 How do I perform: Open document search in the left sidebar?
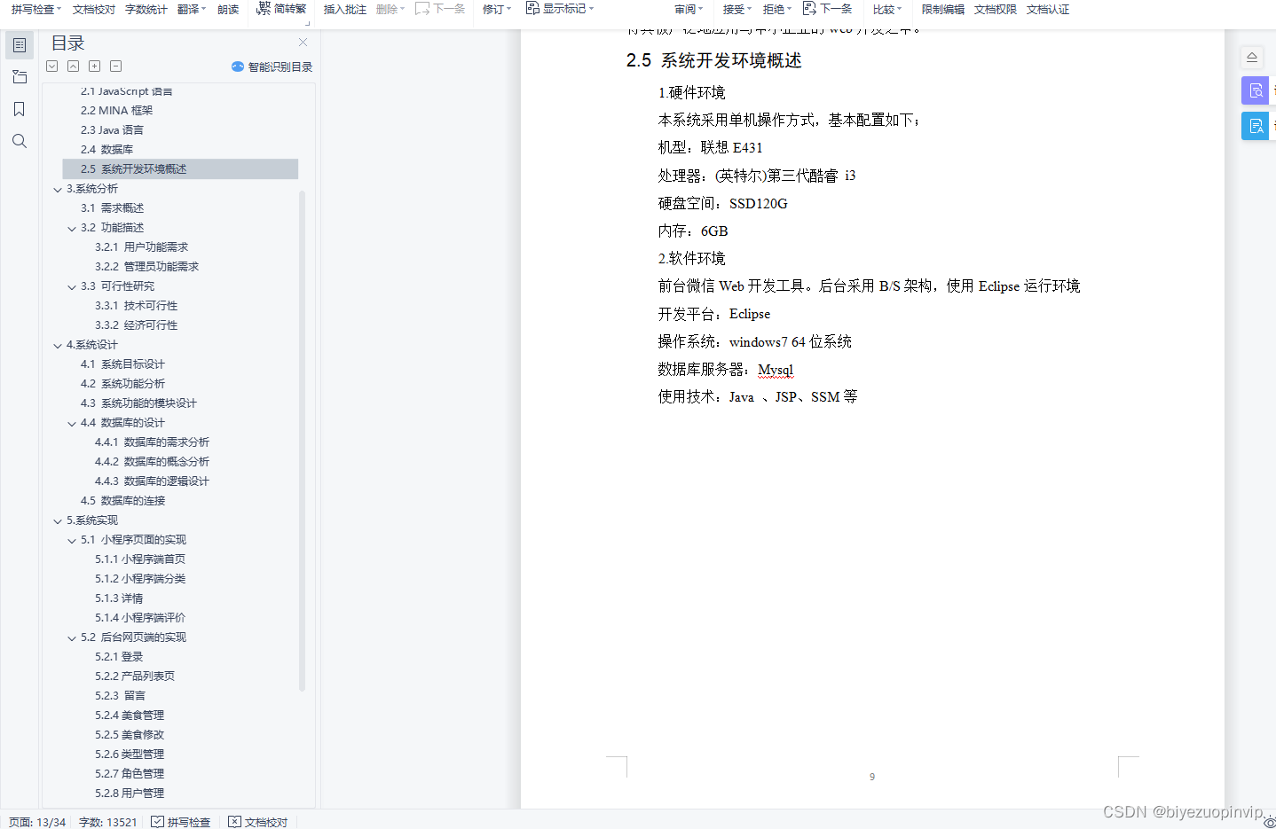[20, 140]
